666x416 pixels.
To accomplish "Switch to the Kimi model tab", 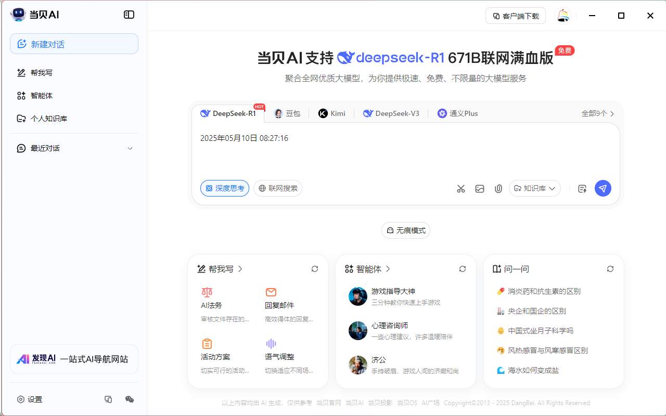I will (332, 113).
